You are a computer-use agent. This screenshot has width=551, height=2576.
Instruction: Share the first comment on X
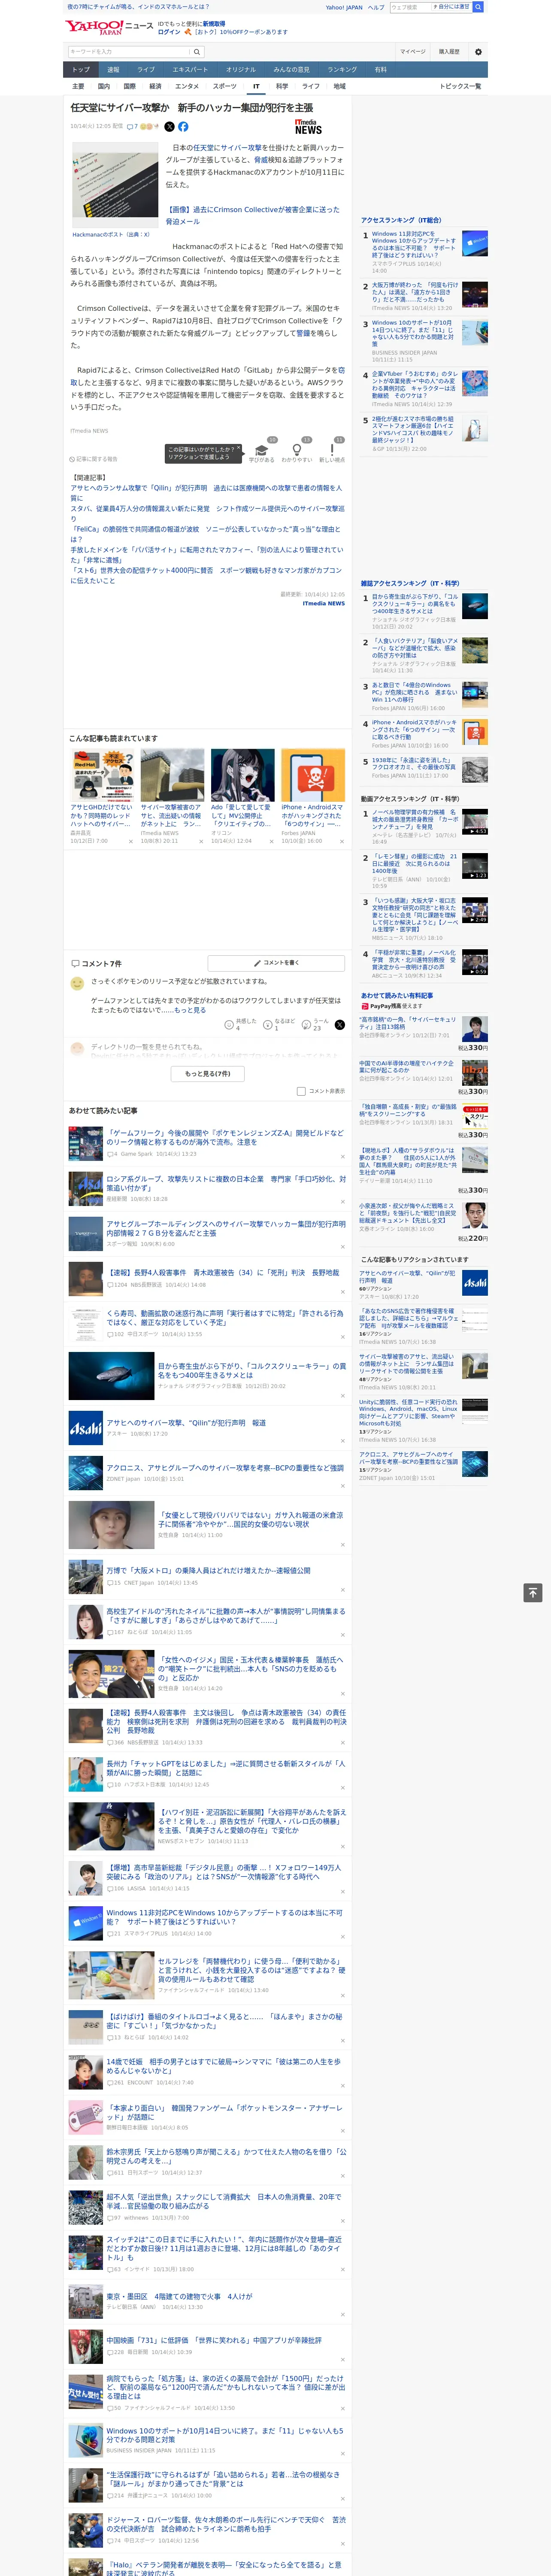click(x=340, y=1025)
